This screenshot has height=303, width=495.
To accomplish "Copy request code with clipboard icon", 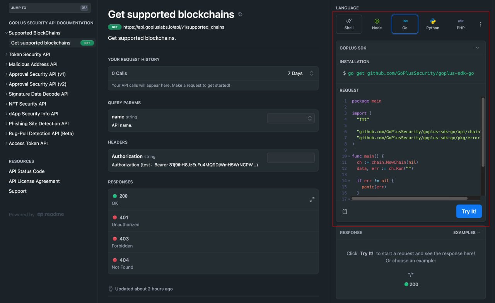I will [345, 211].
